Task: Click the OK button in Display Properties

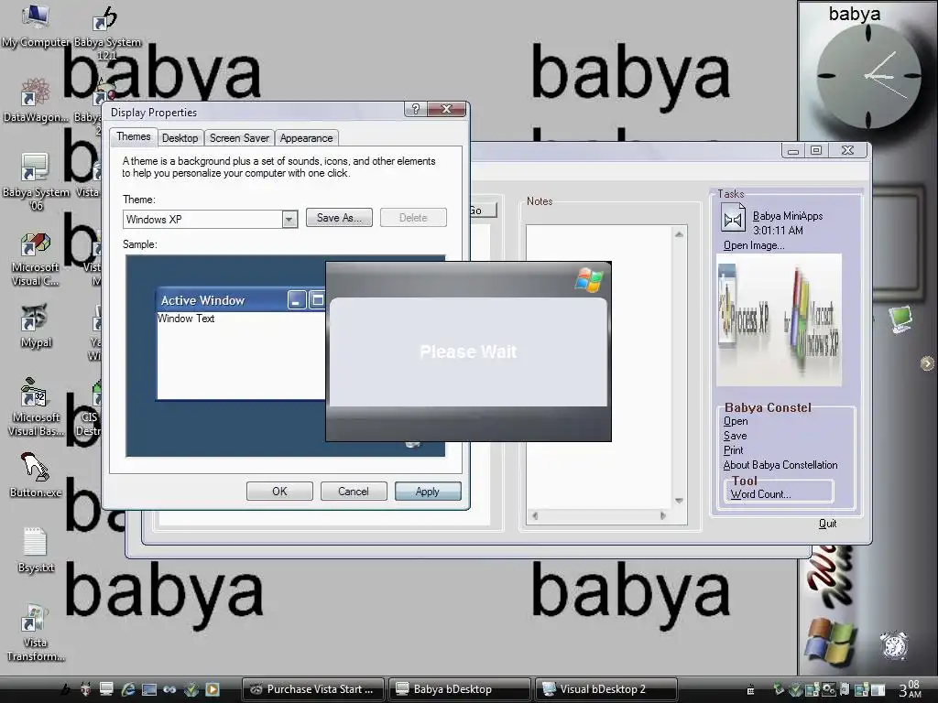Action: (x=279, y=492)
